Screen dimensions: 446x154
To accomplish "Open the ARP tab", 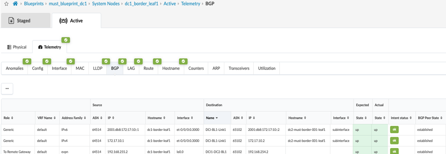I will point(216,68).
